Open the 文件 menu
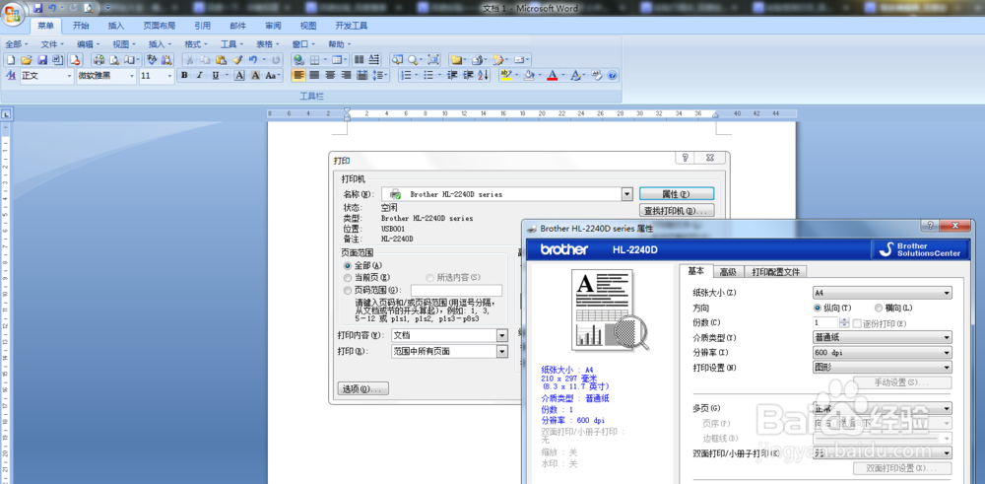 (x=52, y=44)
